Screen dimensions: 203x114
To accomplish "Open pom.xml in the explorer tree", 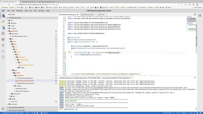I will click(14, 101).
